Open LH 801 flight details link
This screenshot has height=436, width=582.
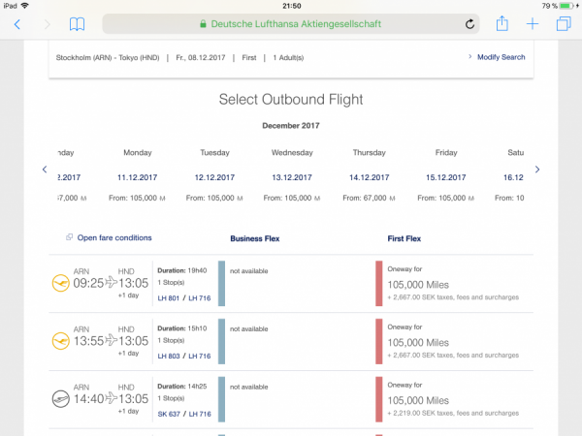pos(169,298)
